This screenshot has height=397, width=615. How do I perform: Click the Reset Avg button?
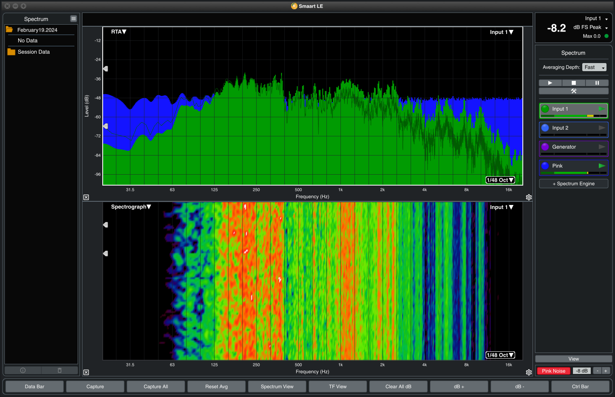(216, 386)
